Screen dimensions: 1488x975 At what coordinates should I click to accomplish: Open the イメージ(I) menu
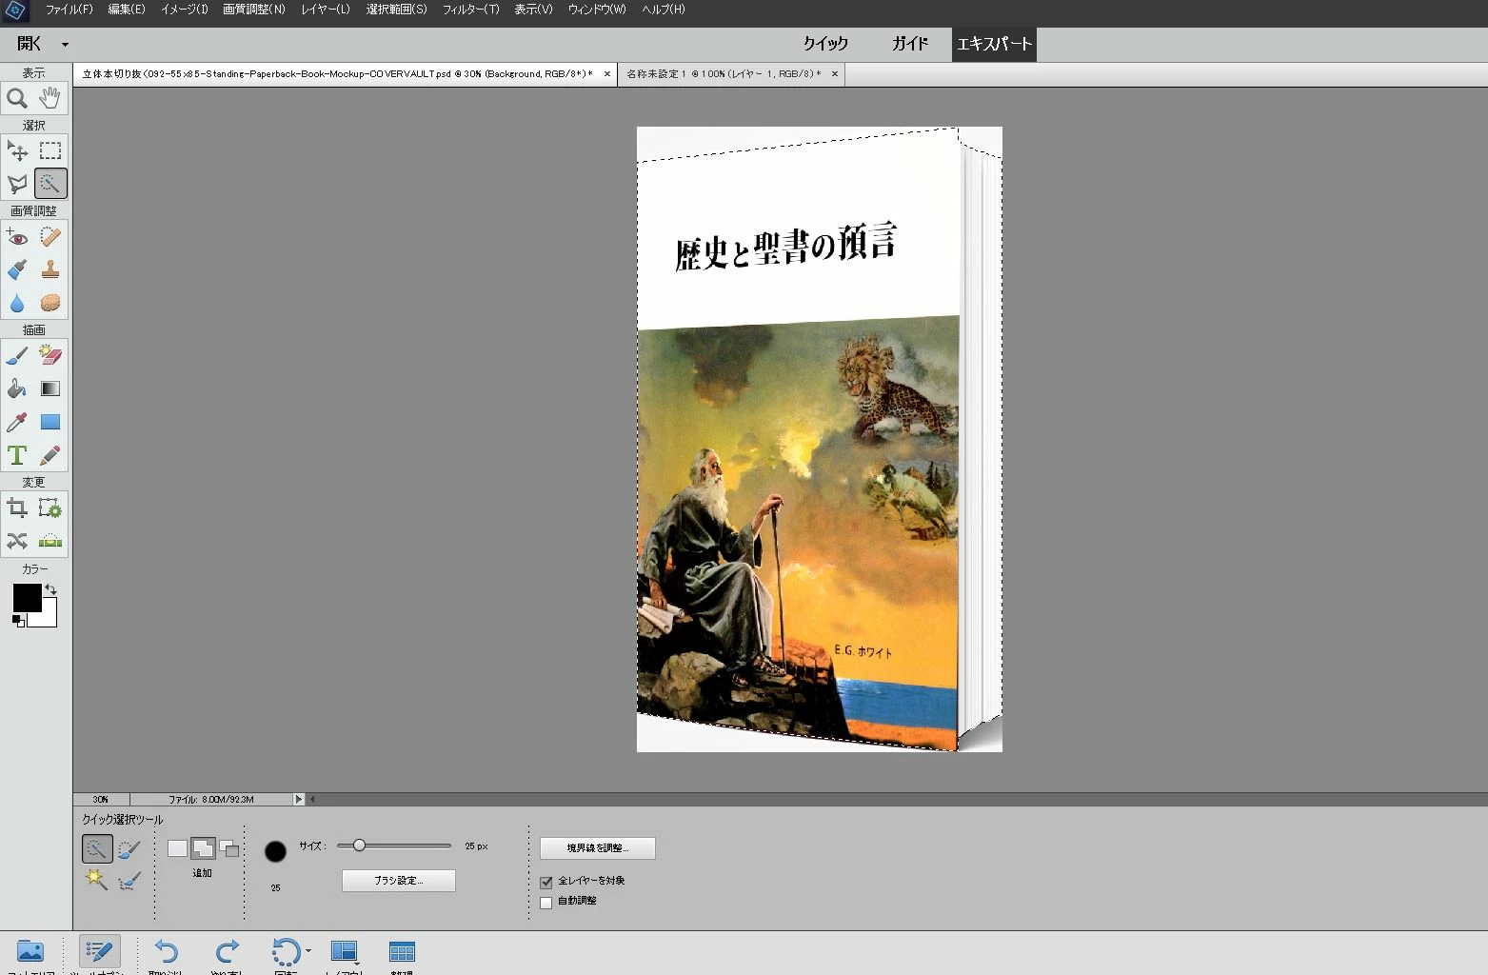tap(184, 10)
